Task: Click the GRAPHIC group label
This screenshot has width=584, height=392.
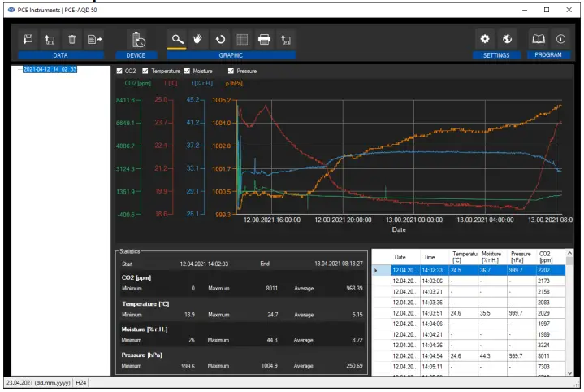Action: [x=231, y=55]
